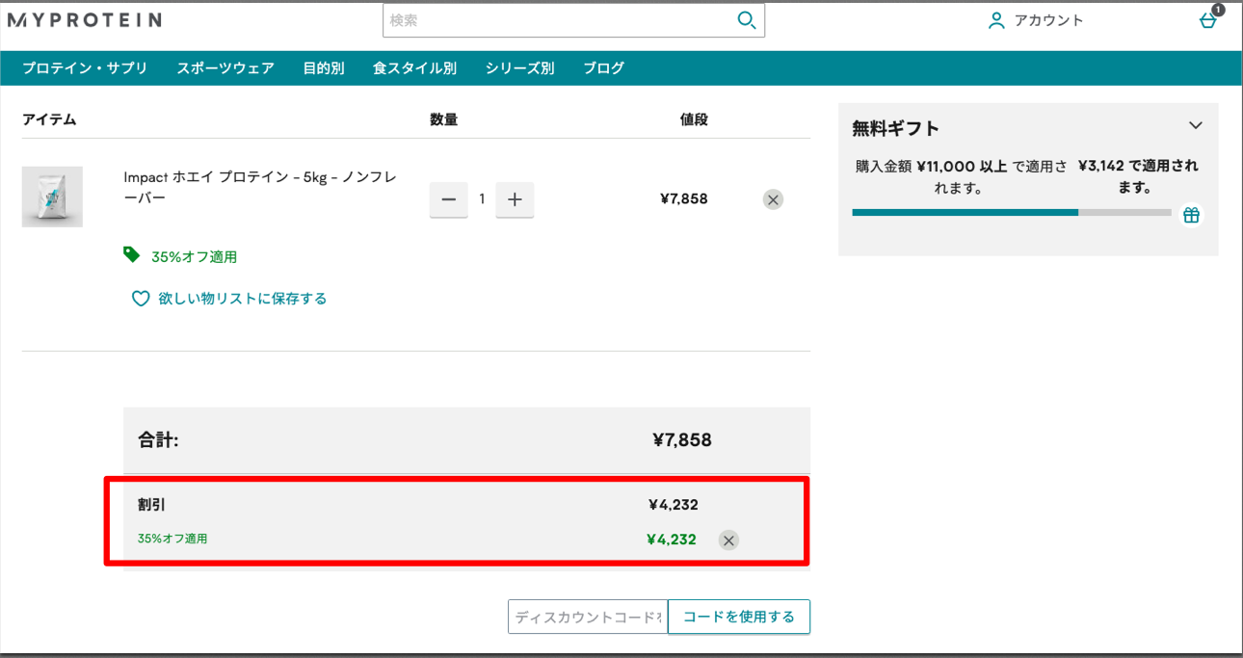
Task: Open the Impact ホエイ プロテイン product link
Action: (x=260, y=188)
